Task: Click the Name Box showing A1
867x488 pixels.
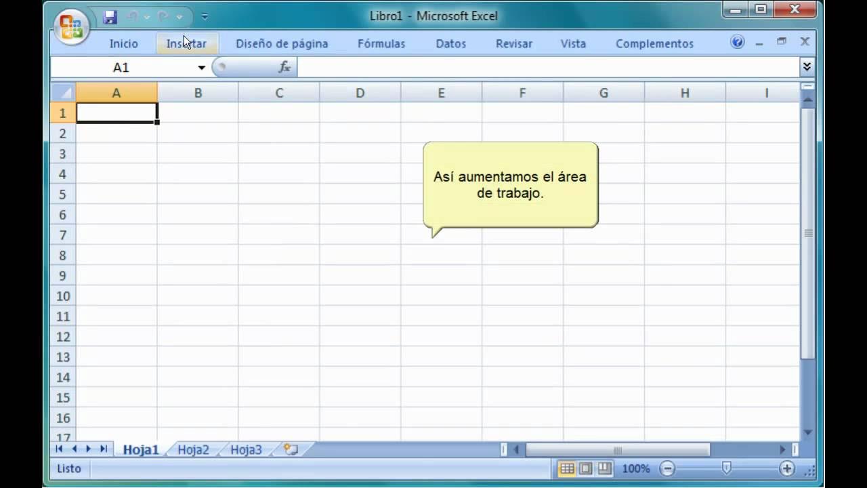Action: tap(122, 67)
